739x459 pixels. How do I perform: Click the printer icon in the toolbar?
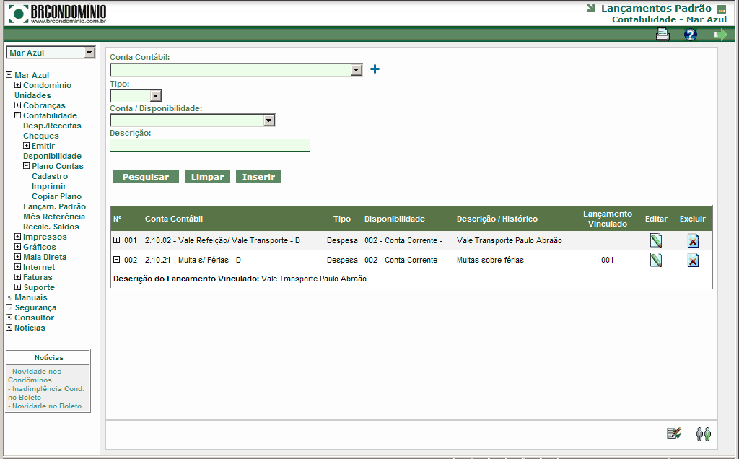click(x=663, y=35)
